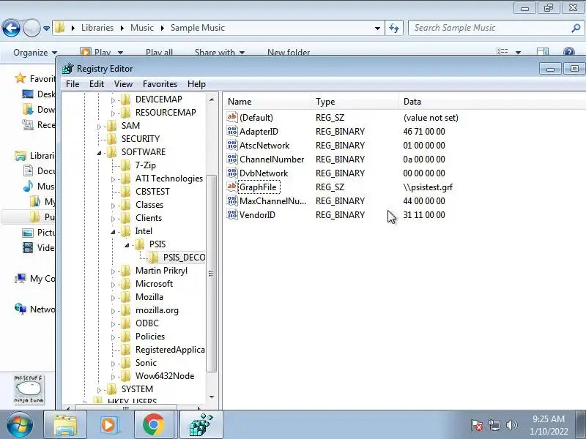Open Windows Explorer from the taskbar
Image resolution: width=586 pixels, height=439 pixels.
coord(65,425)
